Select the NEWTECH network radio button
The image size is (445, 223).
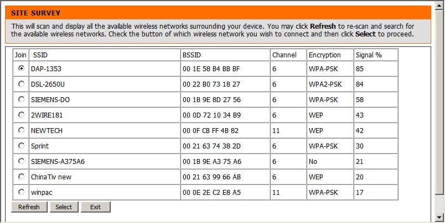[21, 130]
